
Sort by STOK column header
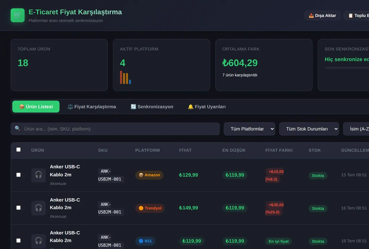click(315, 150)
